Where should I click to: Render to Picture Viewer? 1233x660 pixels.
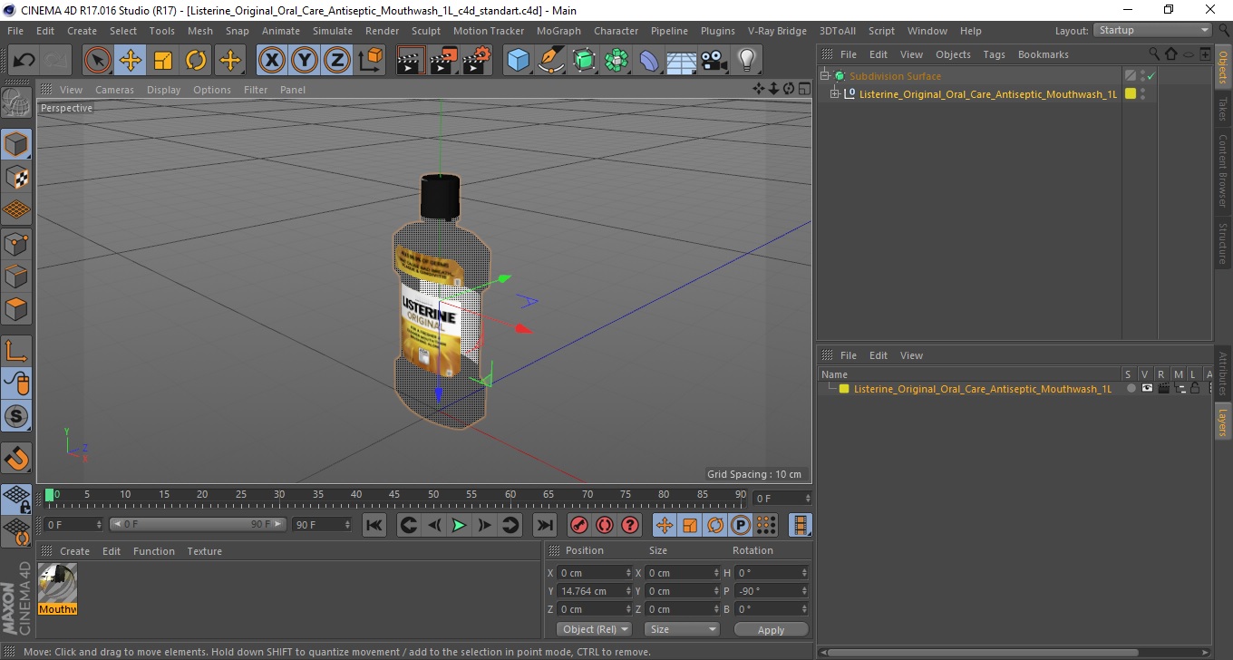click(x=443, y=61)
